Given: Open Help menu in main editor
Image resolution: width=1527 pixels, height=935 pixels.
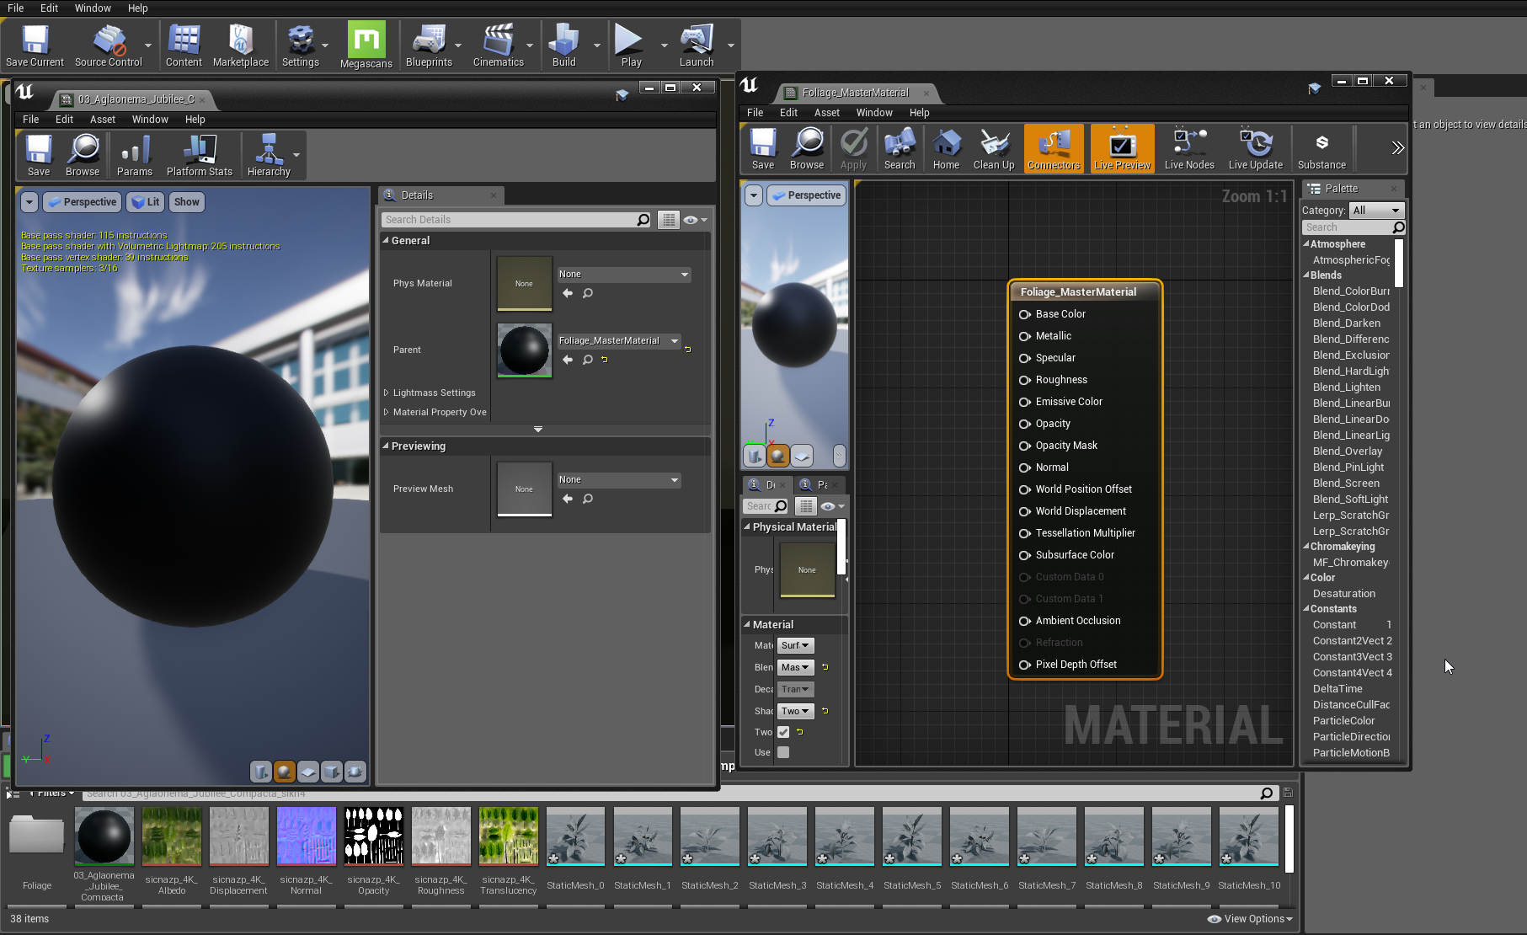Looking at the screenshot, I should click(x=137, y=8).
